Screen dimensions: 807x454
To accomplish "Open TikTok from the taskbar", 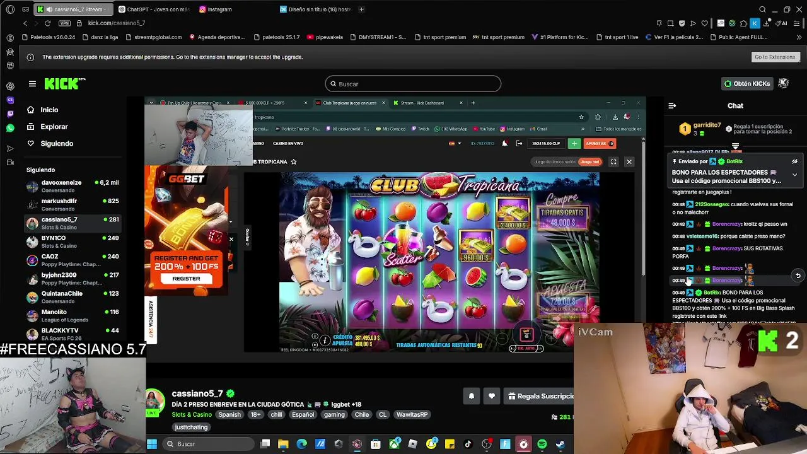I will [x=468, y=444].
